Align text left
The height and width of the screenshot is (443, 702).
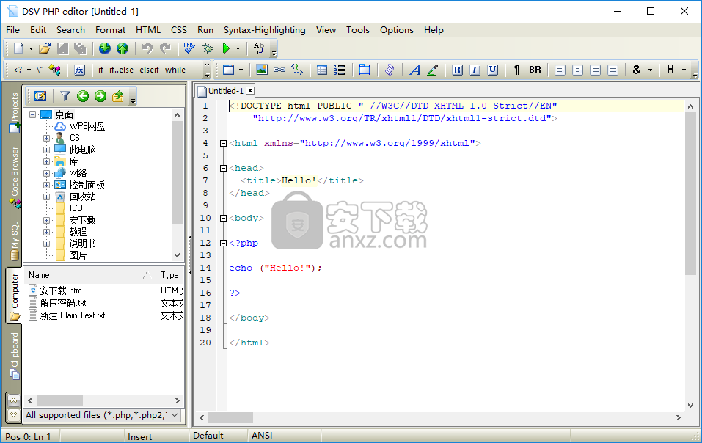pyautogui.click(x=560, y=70)
